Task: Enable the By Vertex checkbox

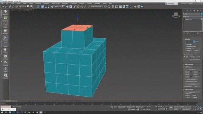Action: pos(185,44)
